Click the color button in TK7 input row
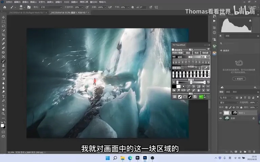 [x=196, y=53]
